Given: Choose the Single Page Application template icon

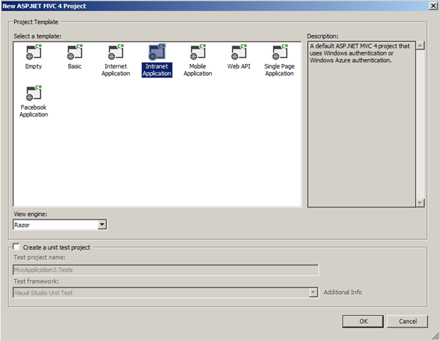Looking at the screenshot, I should (x=280, y=52).
